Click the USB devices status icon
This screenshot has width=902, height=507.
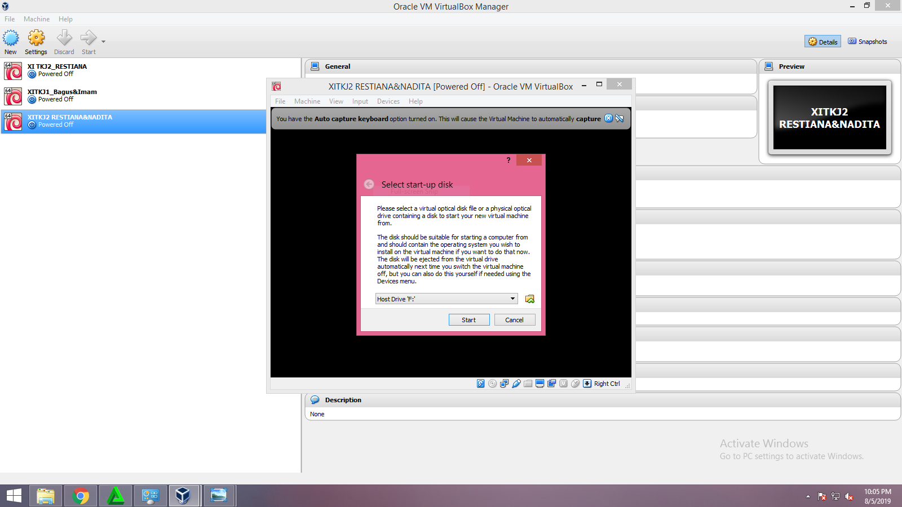pos(516,384)
